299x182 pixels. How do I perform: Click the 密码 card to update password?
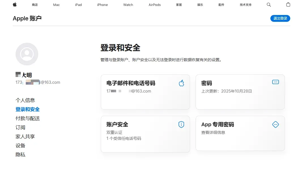tap(240, 92)
